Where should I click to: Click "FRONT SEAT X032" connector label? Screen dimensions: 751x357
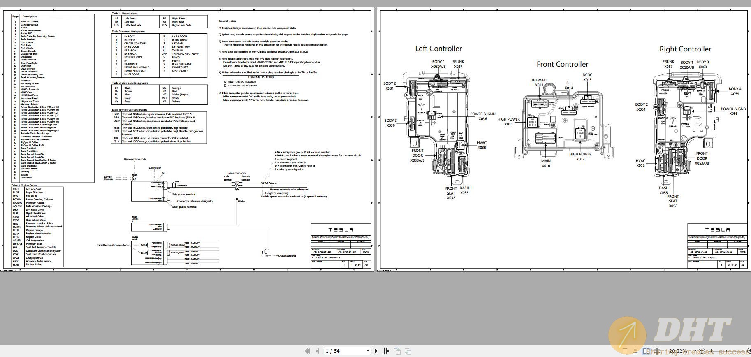[x=451, y=193]
